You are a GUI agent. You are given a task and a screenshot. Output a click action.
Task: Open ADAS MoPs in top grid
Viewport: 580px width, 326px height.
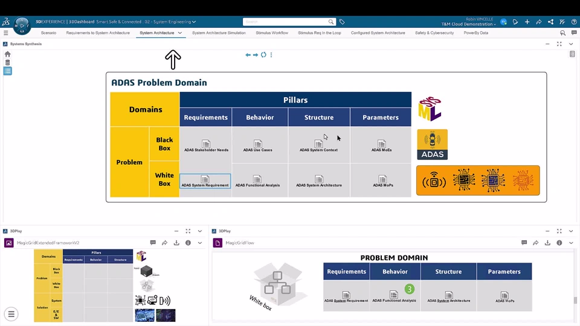383,181
